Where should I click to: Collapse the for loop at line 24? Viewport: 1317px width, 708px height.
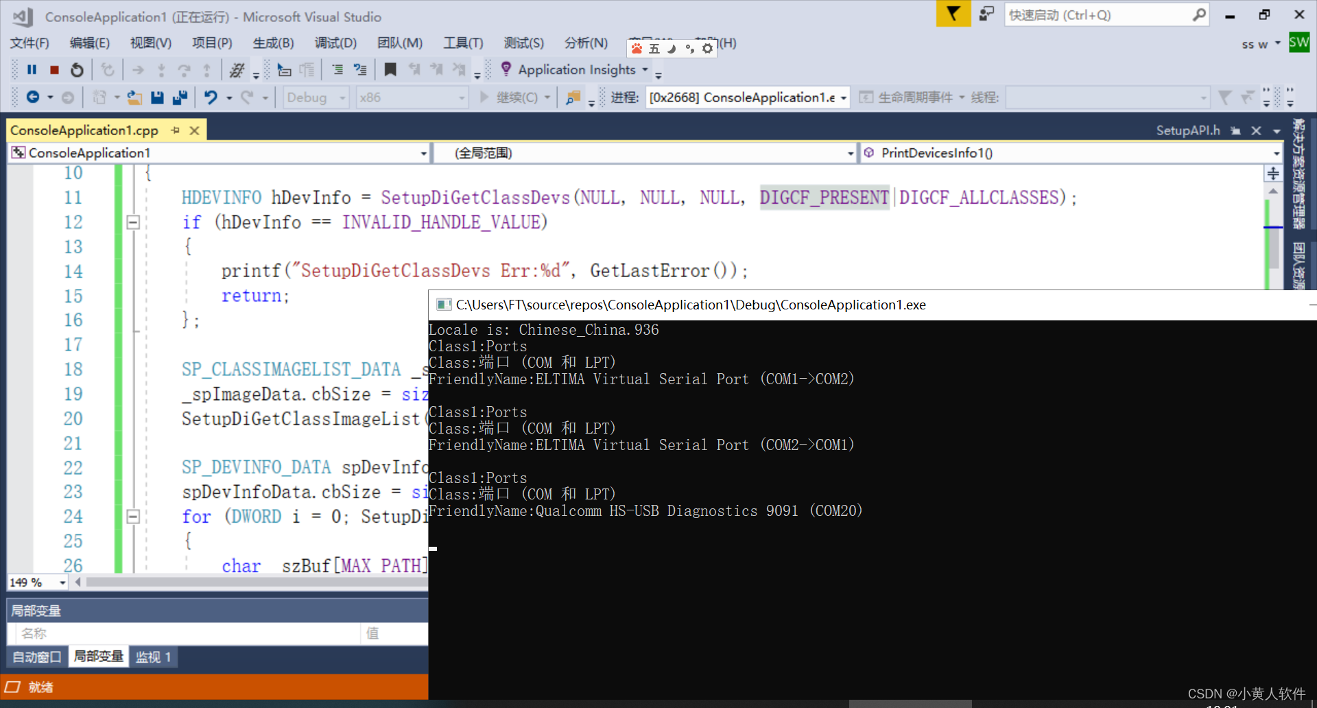point(133,517)
